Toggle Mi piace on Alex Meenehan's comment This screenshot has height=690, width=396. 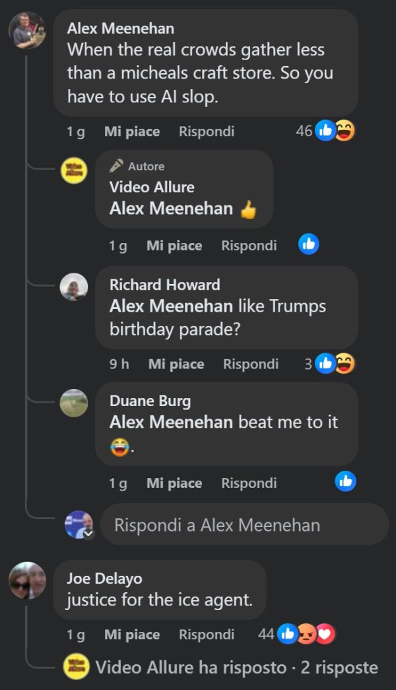[x=132, y=131]
